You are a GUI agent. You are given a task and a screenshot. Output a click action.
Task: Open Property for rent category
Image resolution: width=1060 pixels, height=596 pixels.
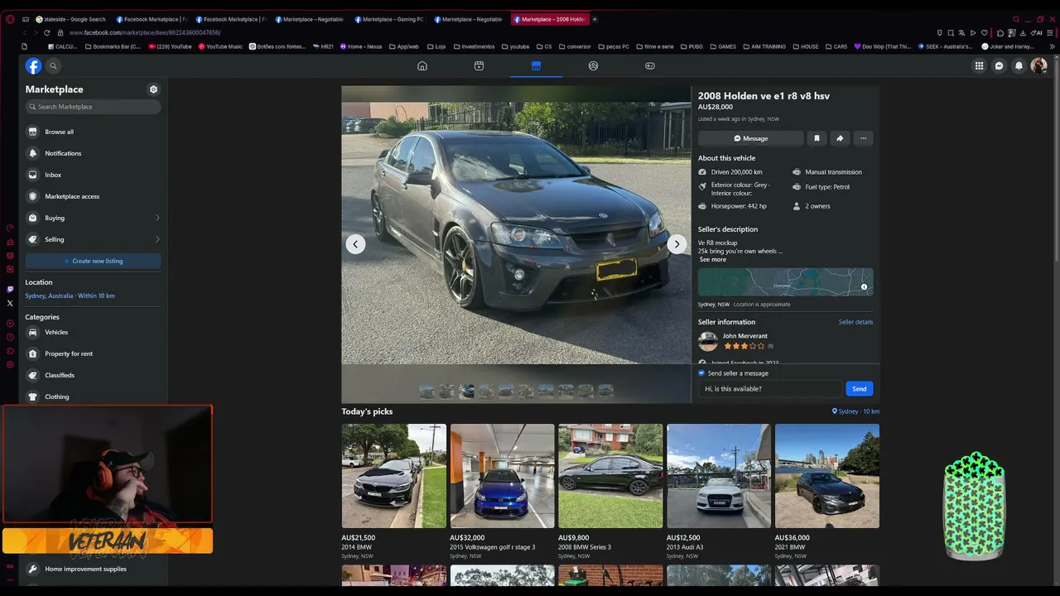93,353
